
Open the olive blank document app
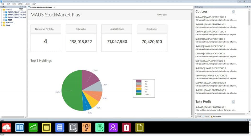coord(140,128)
